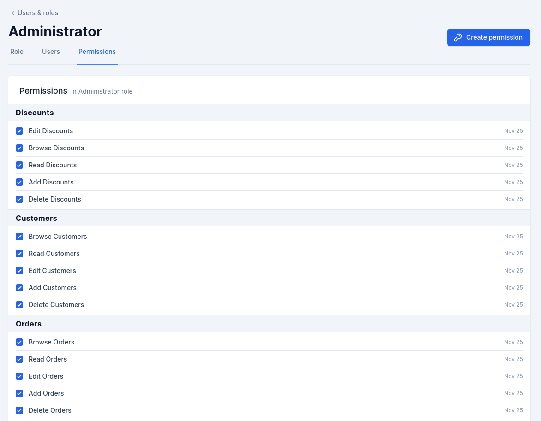
Task: Uncheck the Read Customers permission
Action: pyautogui.click(x=19, y=254)
